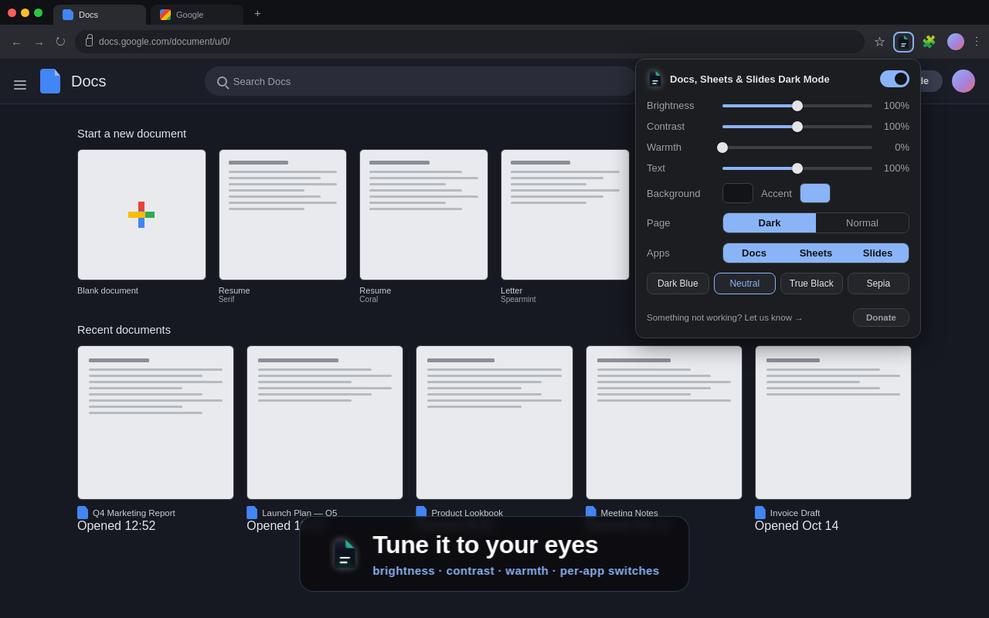Open the Extensions puzzle piece menu
The height and width of the screenshot is (618, 989).
[929, 42]
